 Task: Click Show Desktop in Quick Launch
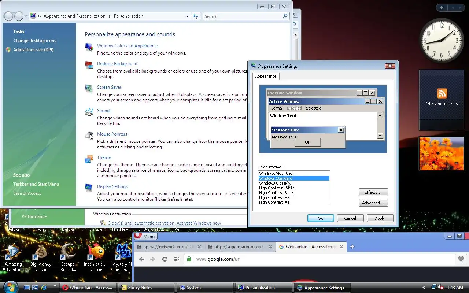(x=26, y=288)
